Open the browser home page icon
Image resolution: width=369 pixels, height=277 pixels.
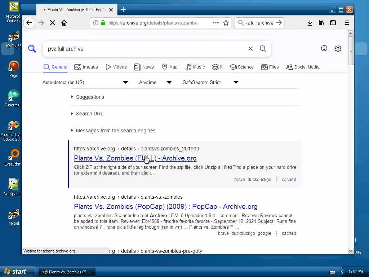[x=64, y=23]
